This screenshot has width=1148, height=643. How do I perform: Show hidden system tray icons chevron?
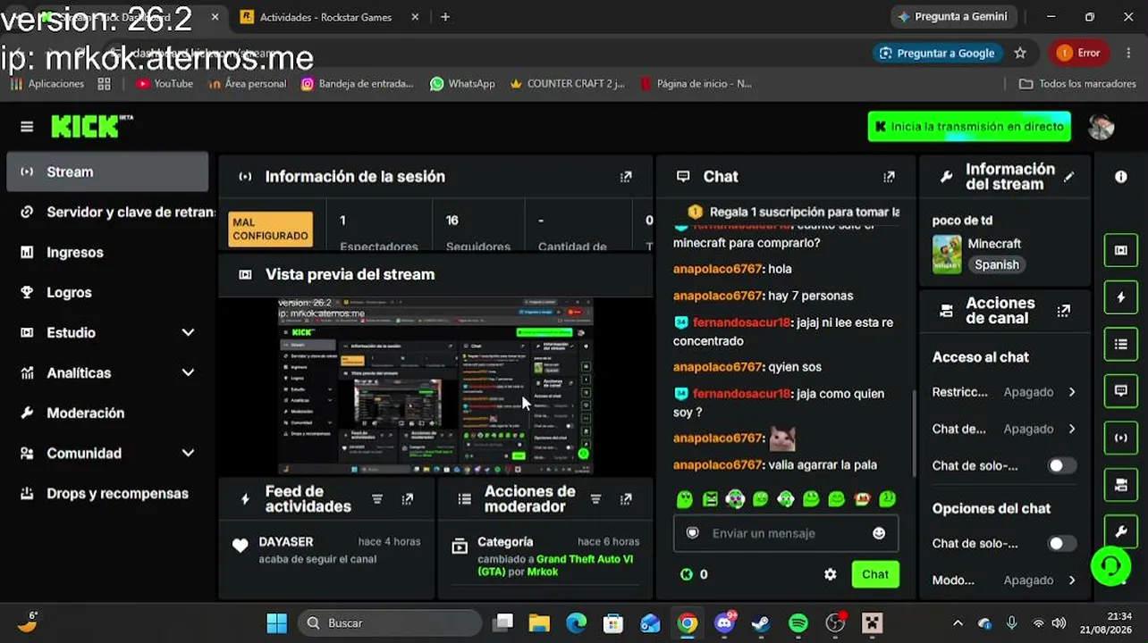click(x=958, y=623)
